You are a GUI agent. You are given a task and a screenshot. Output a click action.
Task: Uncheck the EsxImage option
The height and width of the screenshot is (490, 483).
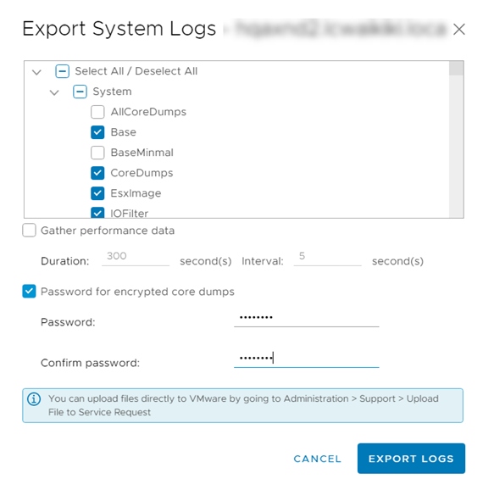pyautogui.click(x=97, y=193)
